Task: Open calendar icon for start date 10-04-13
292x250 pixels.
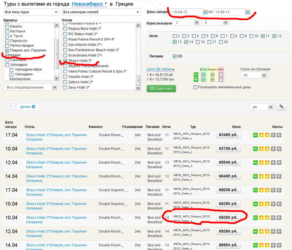Action: point(205,12)
